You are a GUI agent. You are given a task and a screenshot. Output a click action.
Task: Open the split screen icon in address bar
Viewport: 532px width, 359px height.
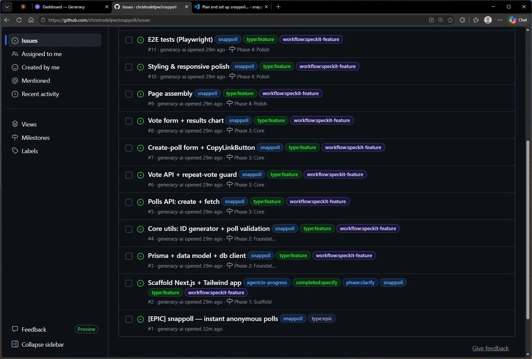coord(431,20)
